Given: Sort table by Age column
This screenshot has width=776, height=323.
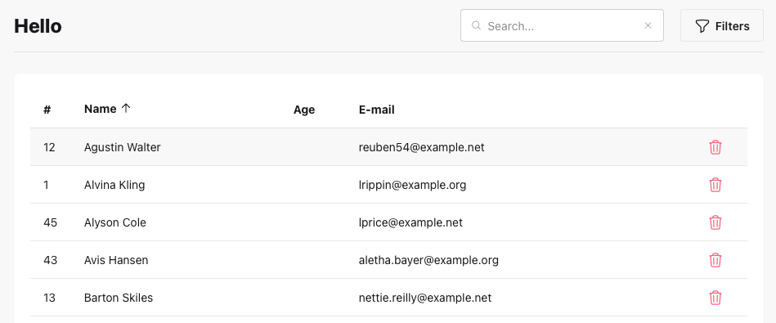Looking at the screenshot, I should (304, 110).
